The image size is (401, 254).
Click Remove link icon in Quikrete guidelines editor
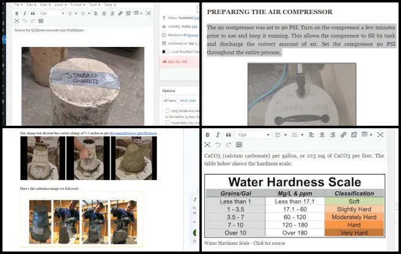pos(128,13)
